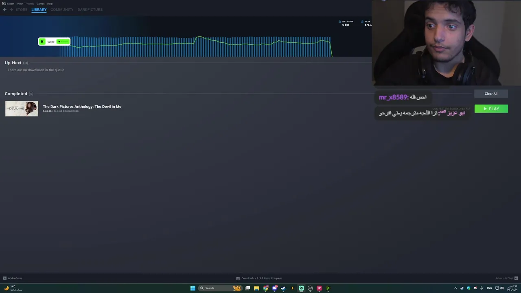This screenshot has height=293, width=521.
Task: Open The Devil in Me game thumbnail
Action: [x=22, y=109]
